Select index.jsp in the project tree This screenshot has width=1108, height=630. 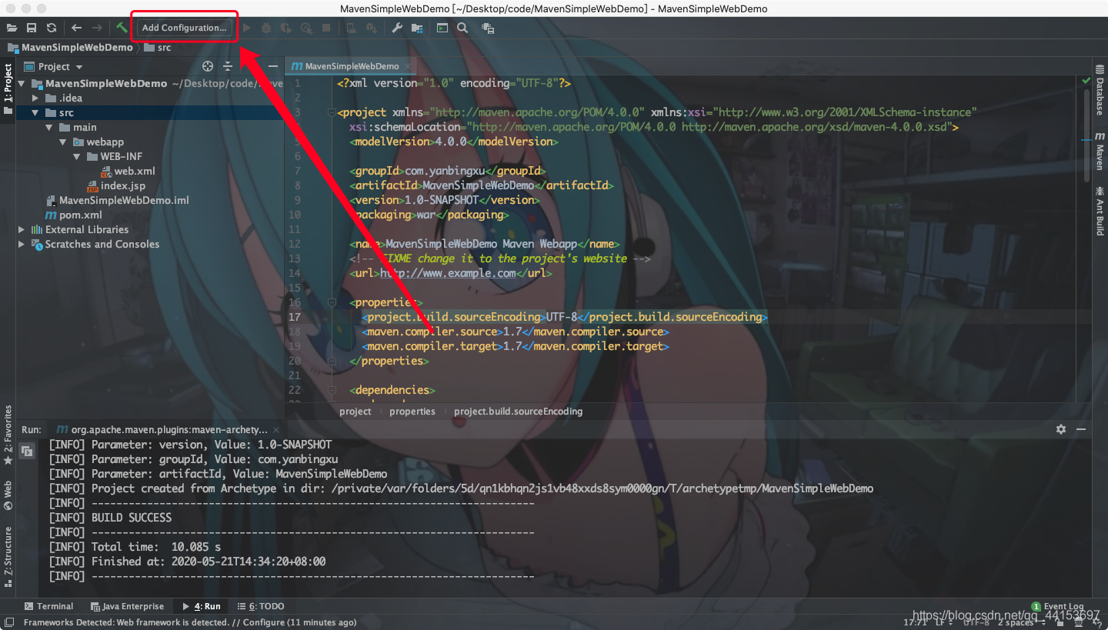click(x=115, y=185)
